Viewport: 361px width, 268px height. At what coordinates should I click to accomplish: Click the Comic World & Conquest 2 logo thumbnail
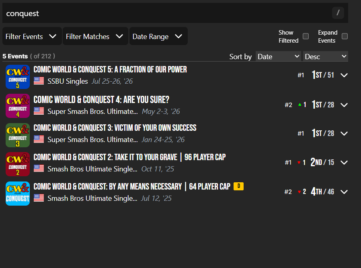click(x=18, y=164)
